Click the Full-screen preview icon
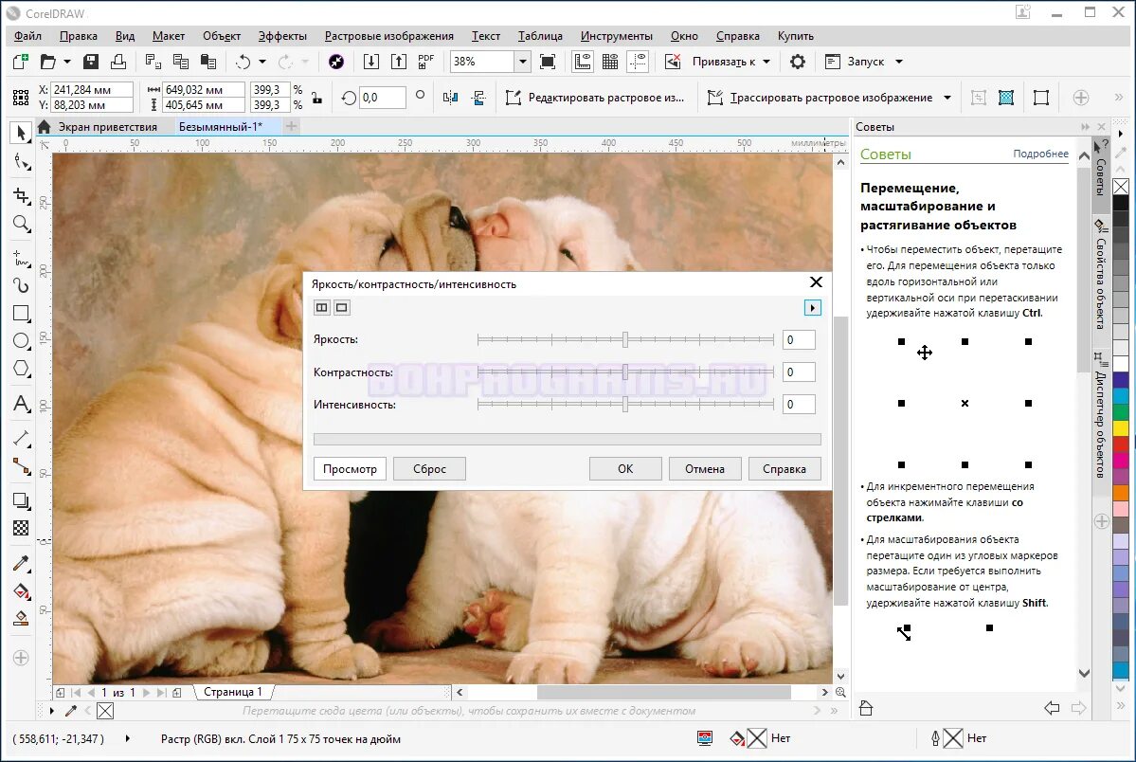1136x762 pixels. coord(548,62)
